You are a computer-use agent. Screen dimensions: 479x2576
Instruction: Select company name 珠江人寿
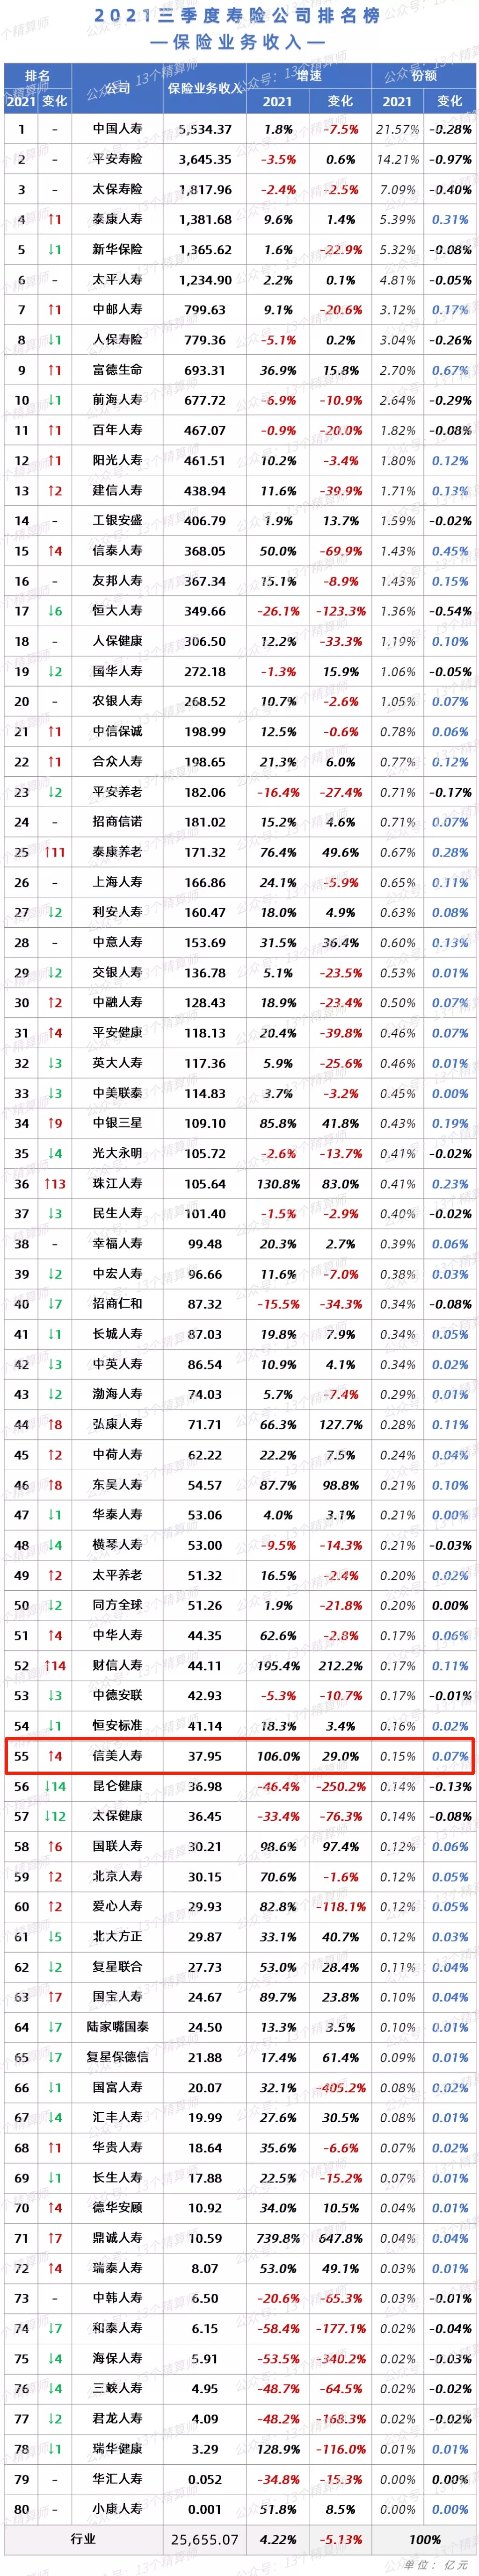pyautogui.click(x=117, y=1183)
